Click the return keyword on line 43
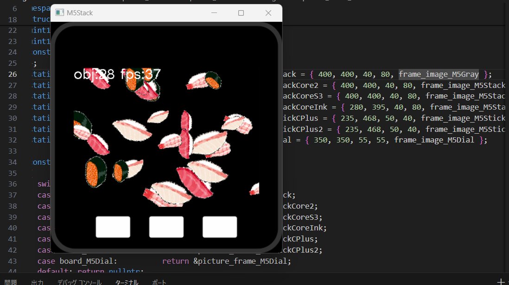The width and height of the screenshot is (509, 285). 175,261
